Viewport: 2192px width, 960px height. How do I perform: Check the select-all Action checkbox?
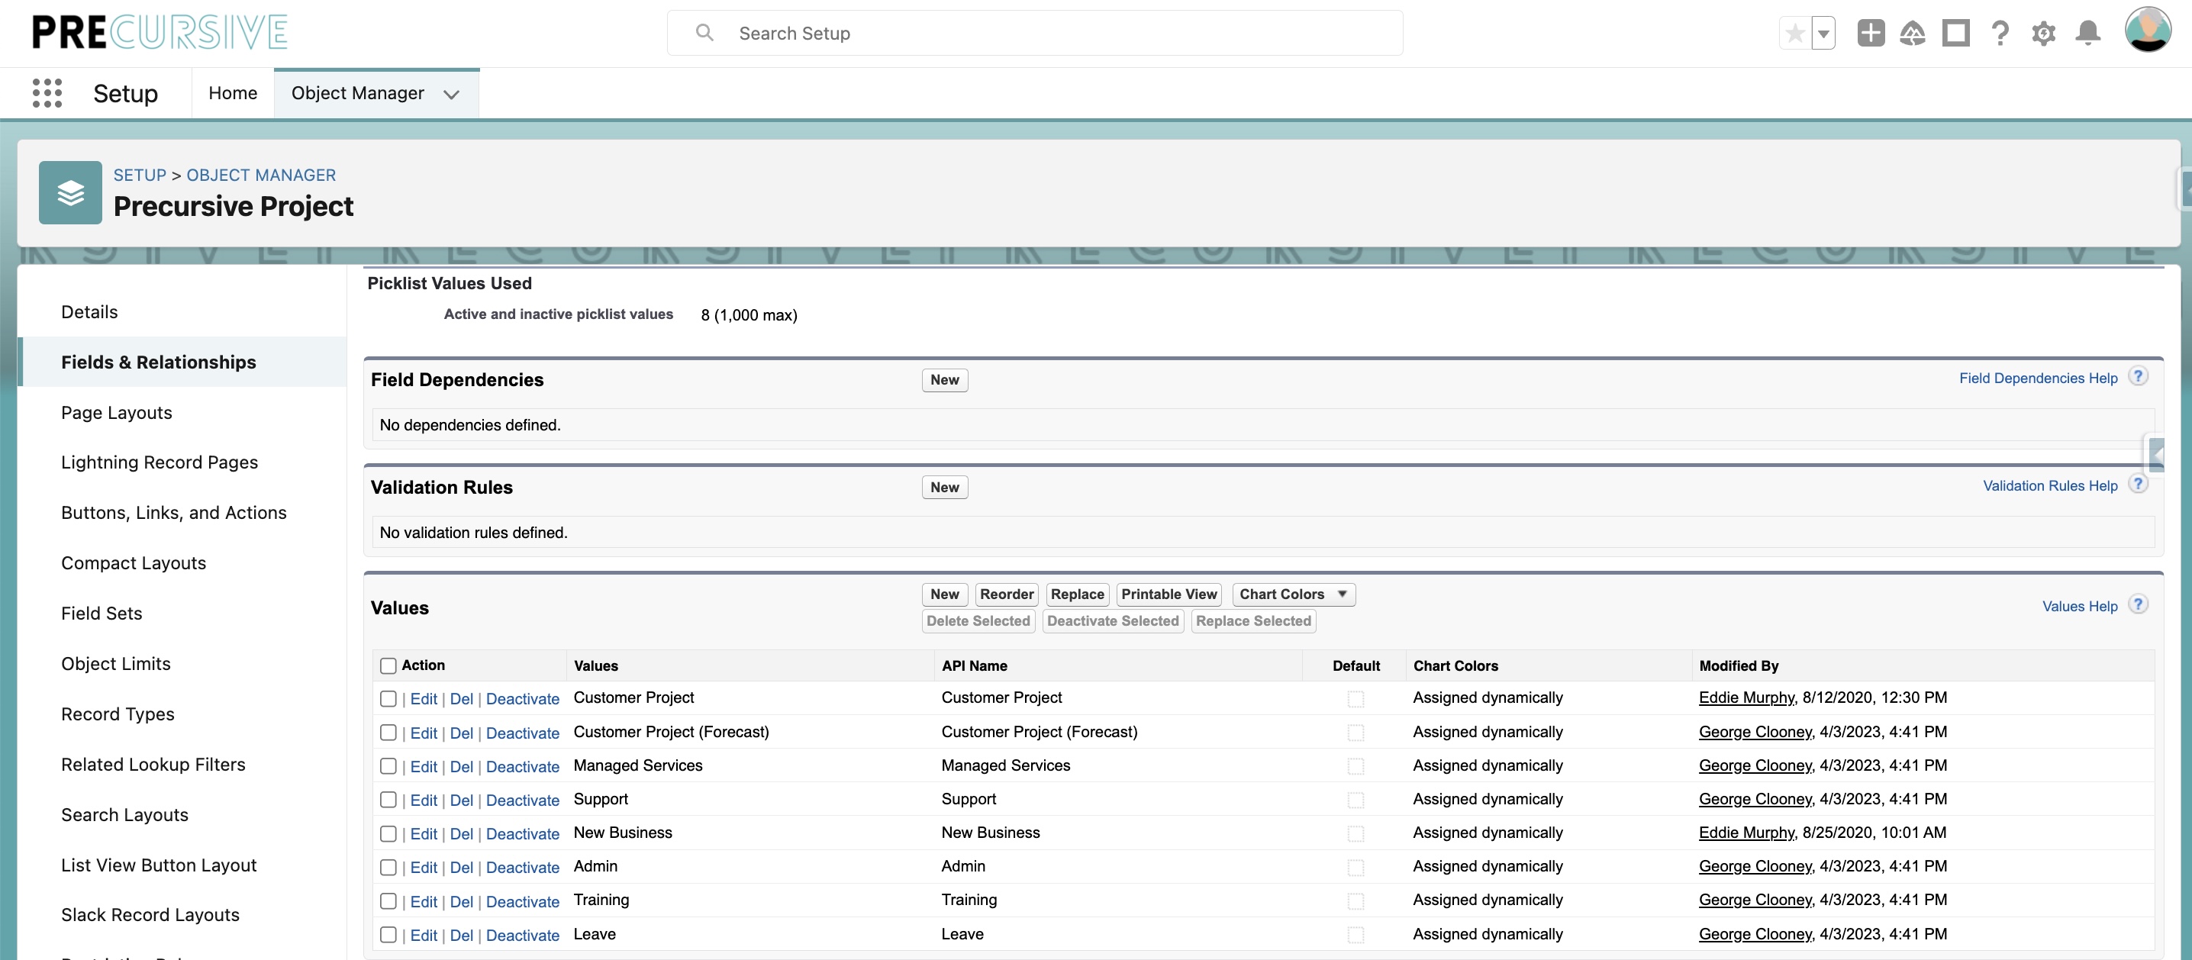(x=389, y=665)
